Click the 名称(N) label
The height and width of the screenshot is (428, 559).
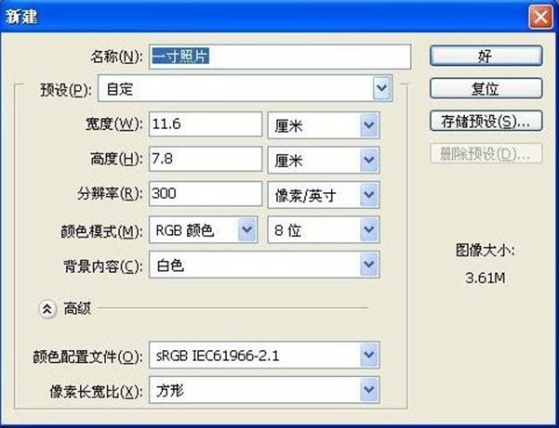click(x=116, y=57)
